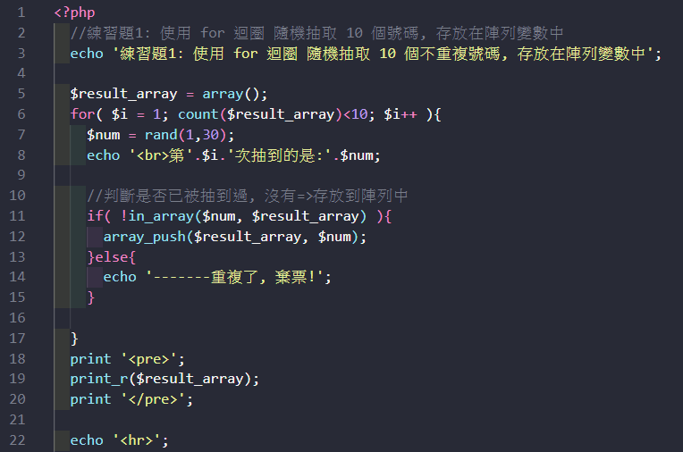Click the for keyword of the loop
Screen dimensions: 683x452
tap(79, 114)
